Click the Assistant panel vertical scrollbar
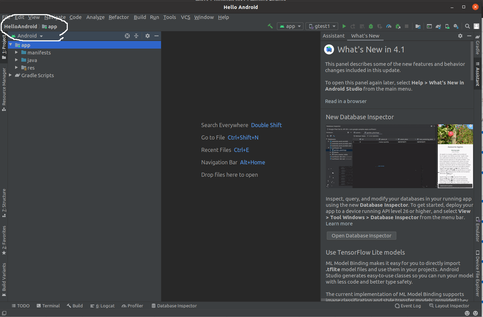The width and height of the screenshot is (483, 317). (472, 61)
